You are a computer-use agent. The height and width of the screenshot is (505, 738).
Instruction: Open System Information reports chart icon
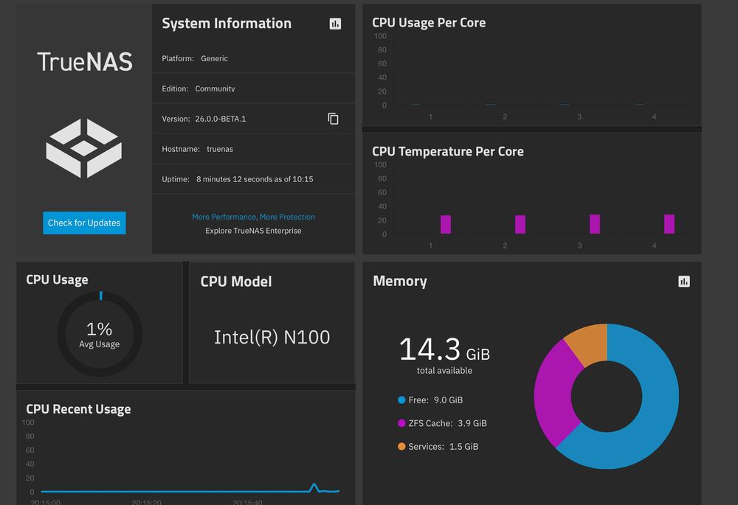tap(335, 24)
